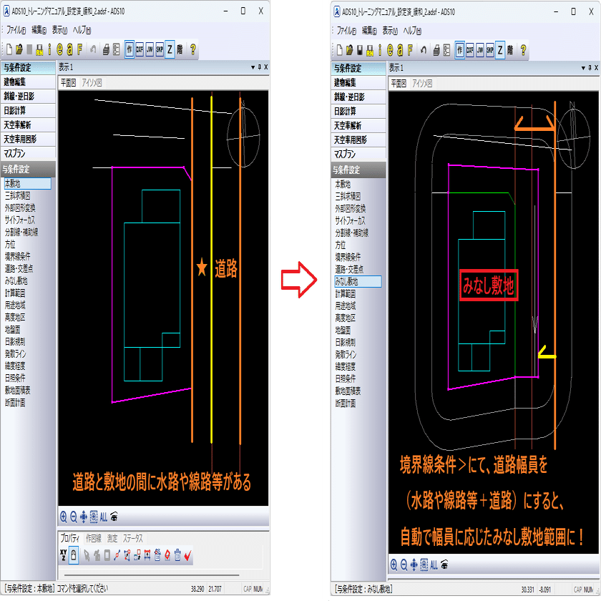This screenshot has width=601, height=601.
Task: Toggle the mouse input mode button
Action: [74, 555]
